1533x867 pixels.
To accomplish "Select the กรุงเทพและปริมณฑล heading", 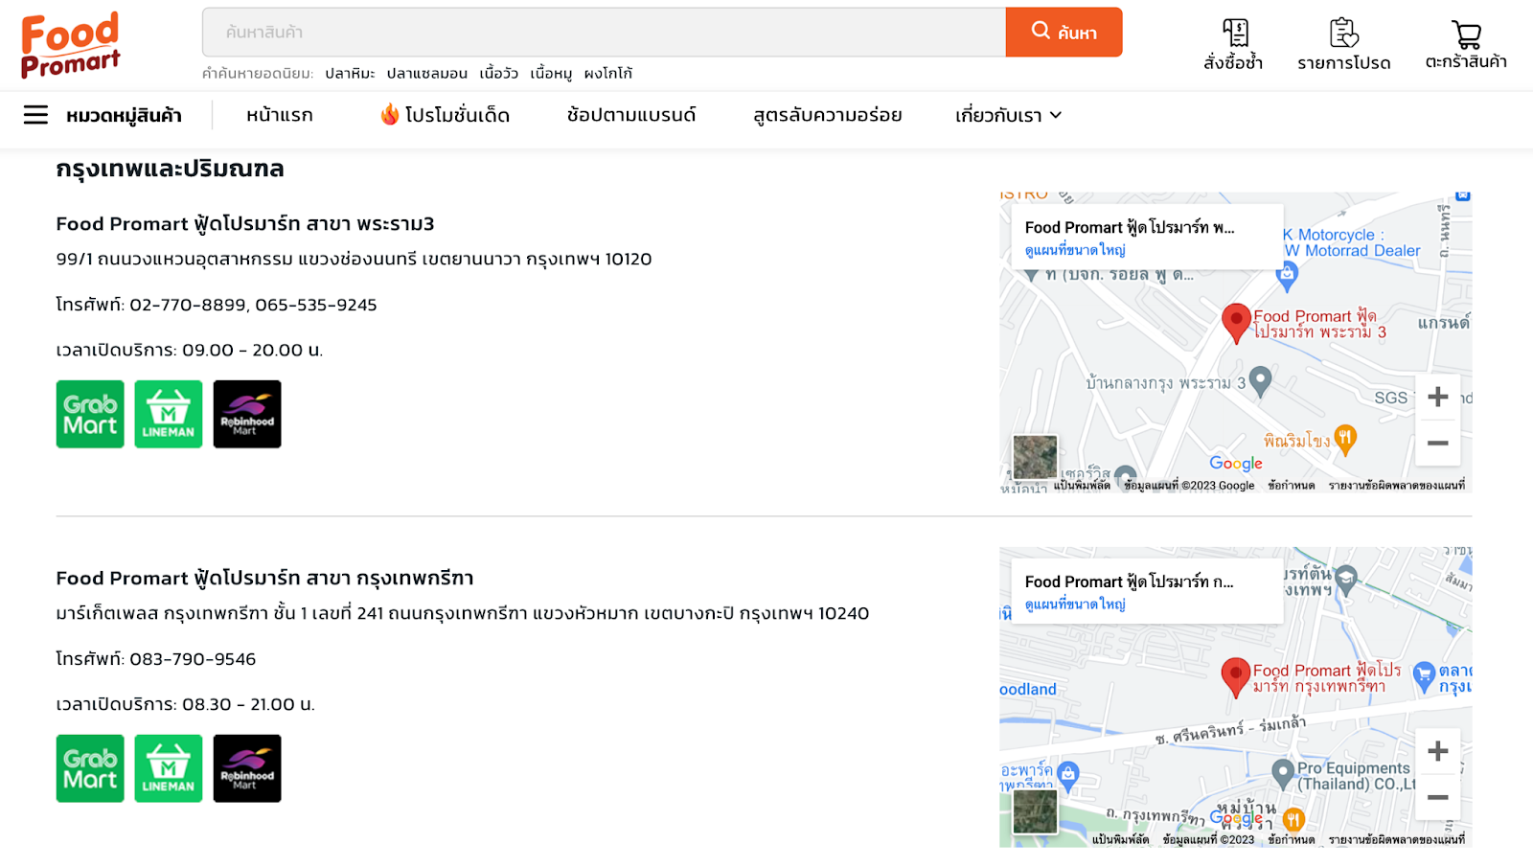I will coord(170,169).
